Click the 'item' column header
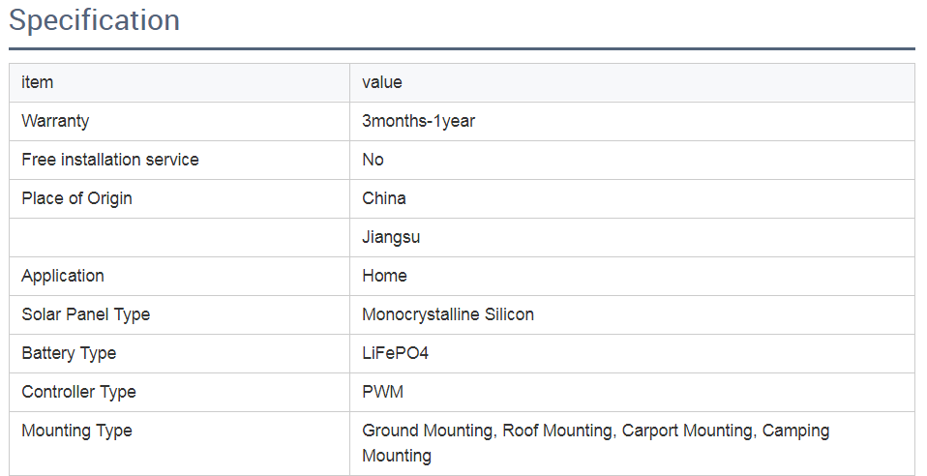The height and width of the screenshot is (476, 927). pyautogui.click(x=37, y=82)
